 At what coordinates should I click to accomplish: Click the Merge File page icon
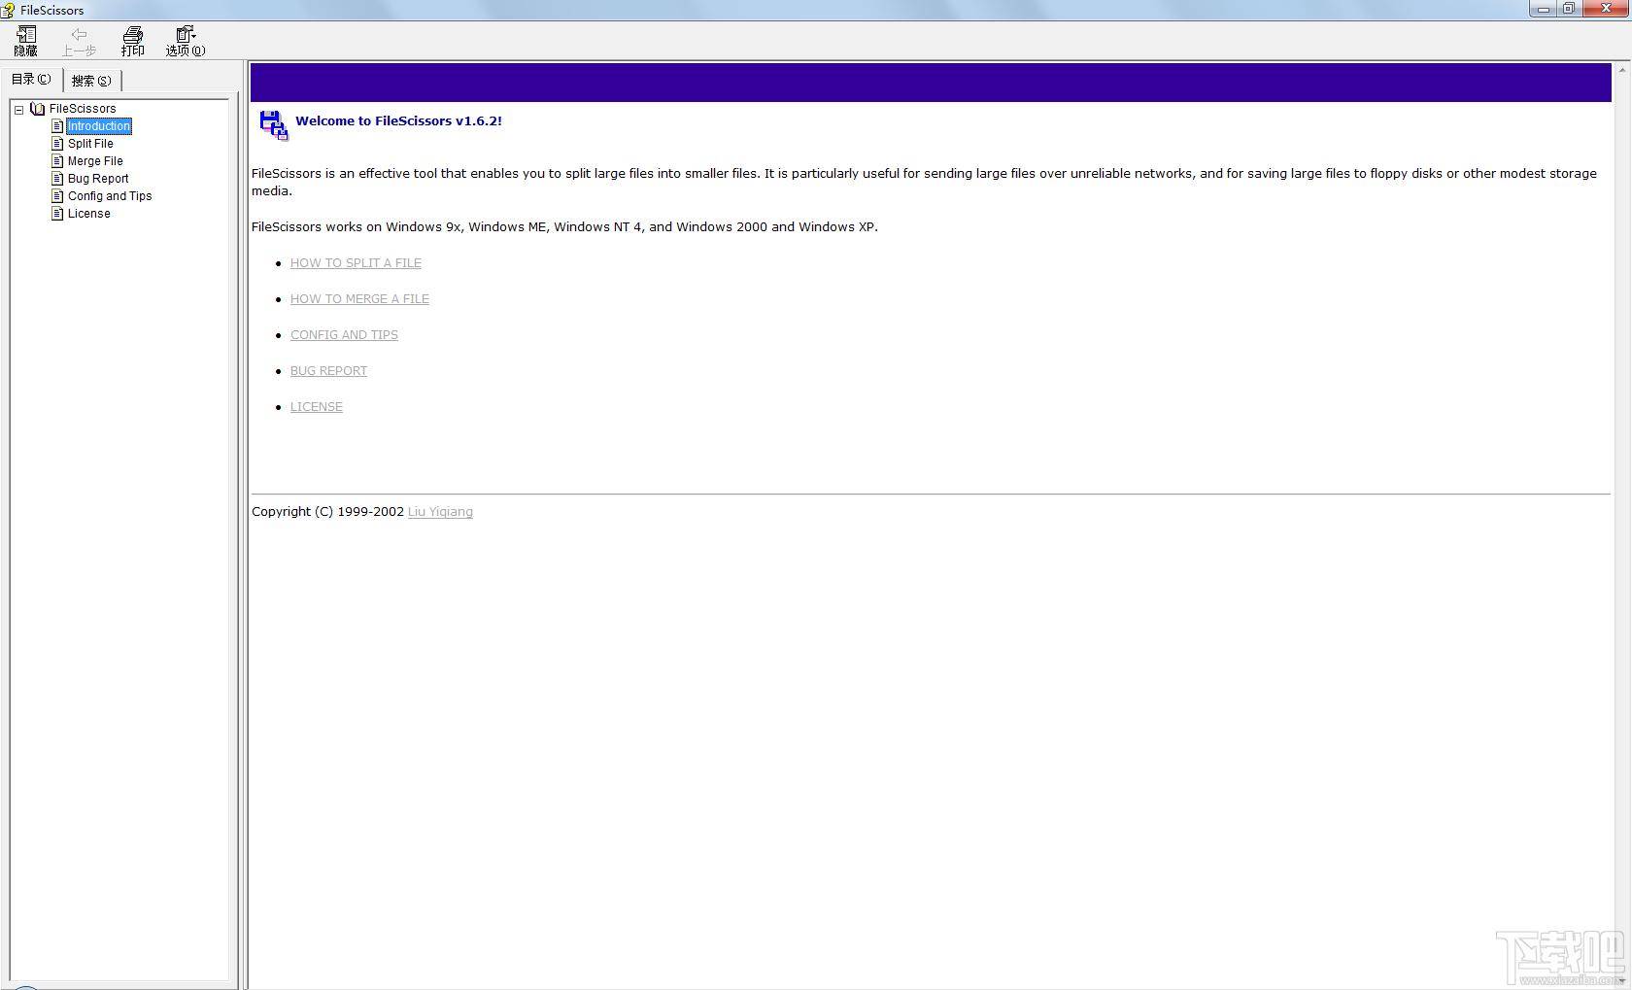point(57,161)
